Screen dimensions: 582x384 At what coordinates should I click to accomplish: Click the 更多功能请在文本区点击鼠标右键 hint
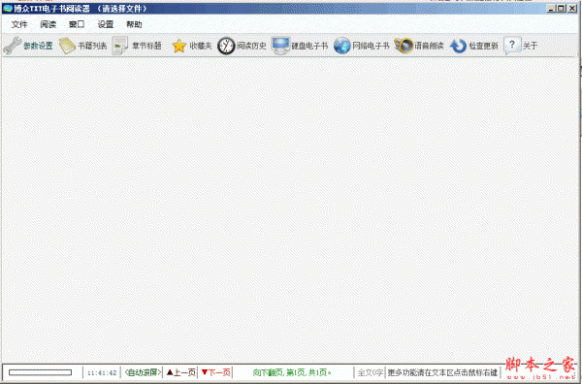click(442, 372)
